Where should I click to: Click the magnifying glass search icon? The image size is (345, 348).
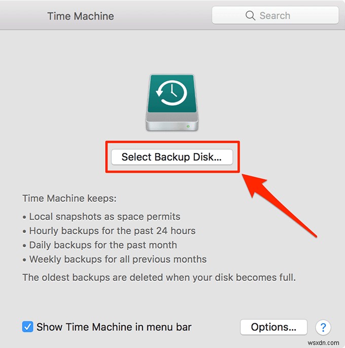point(250,16)
